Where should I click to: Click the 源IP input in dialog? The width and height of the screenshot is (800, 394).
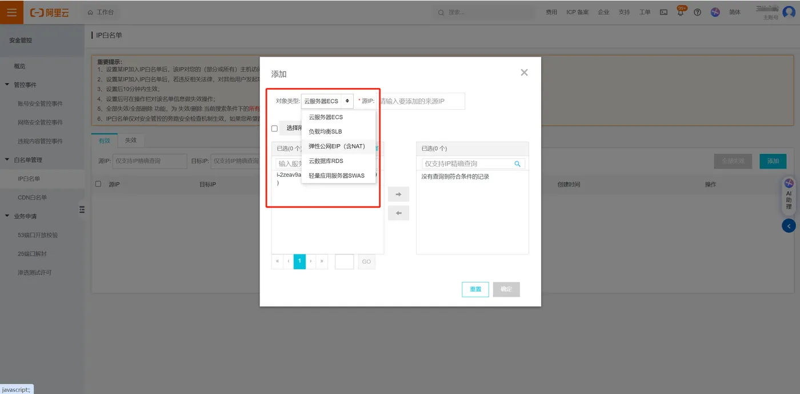click(x=421, y=101)
